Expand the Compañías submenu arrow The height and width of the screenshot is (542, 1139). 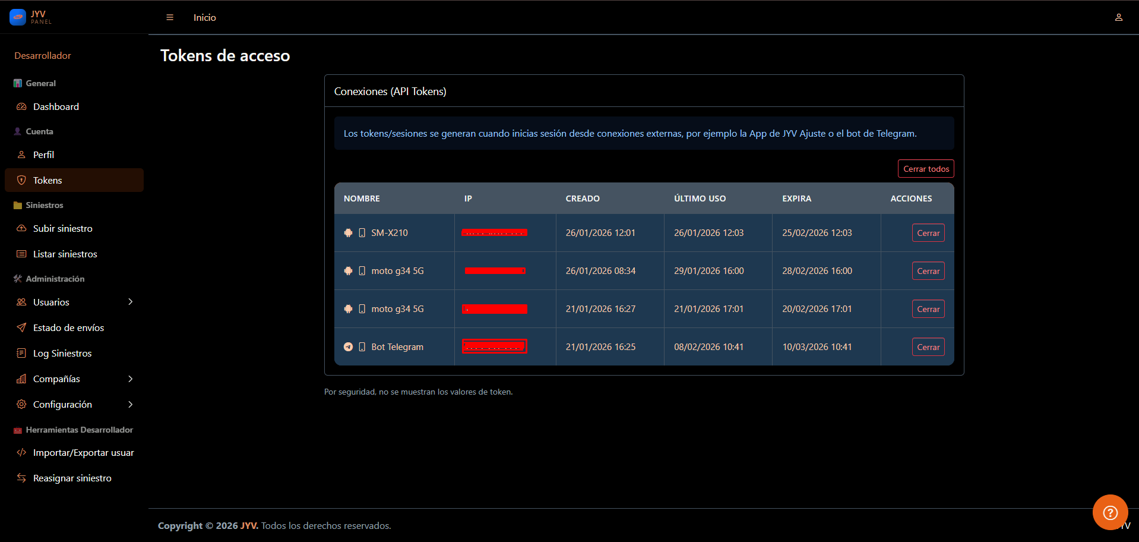point(131,379)
